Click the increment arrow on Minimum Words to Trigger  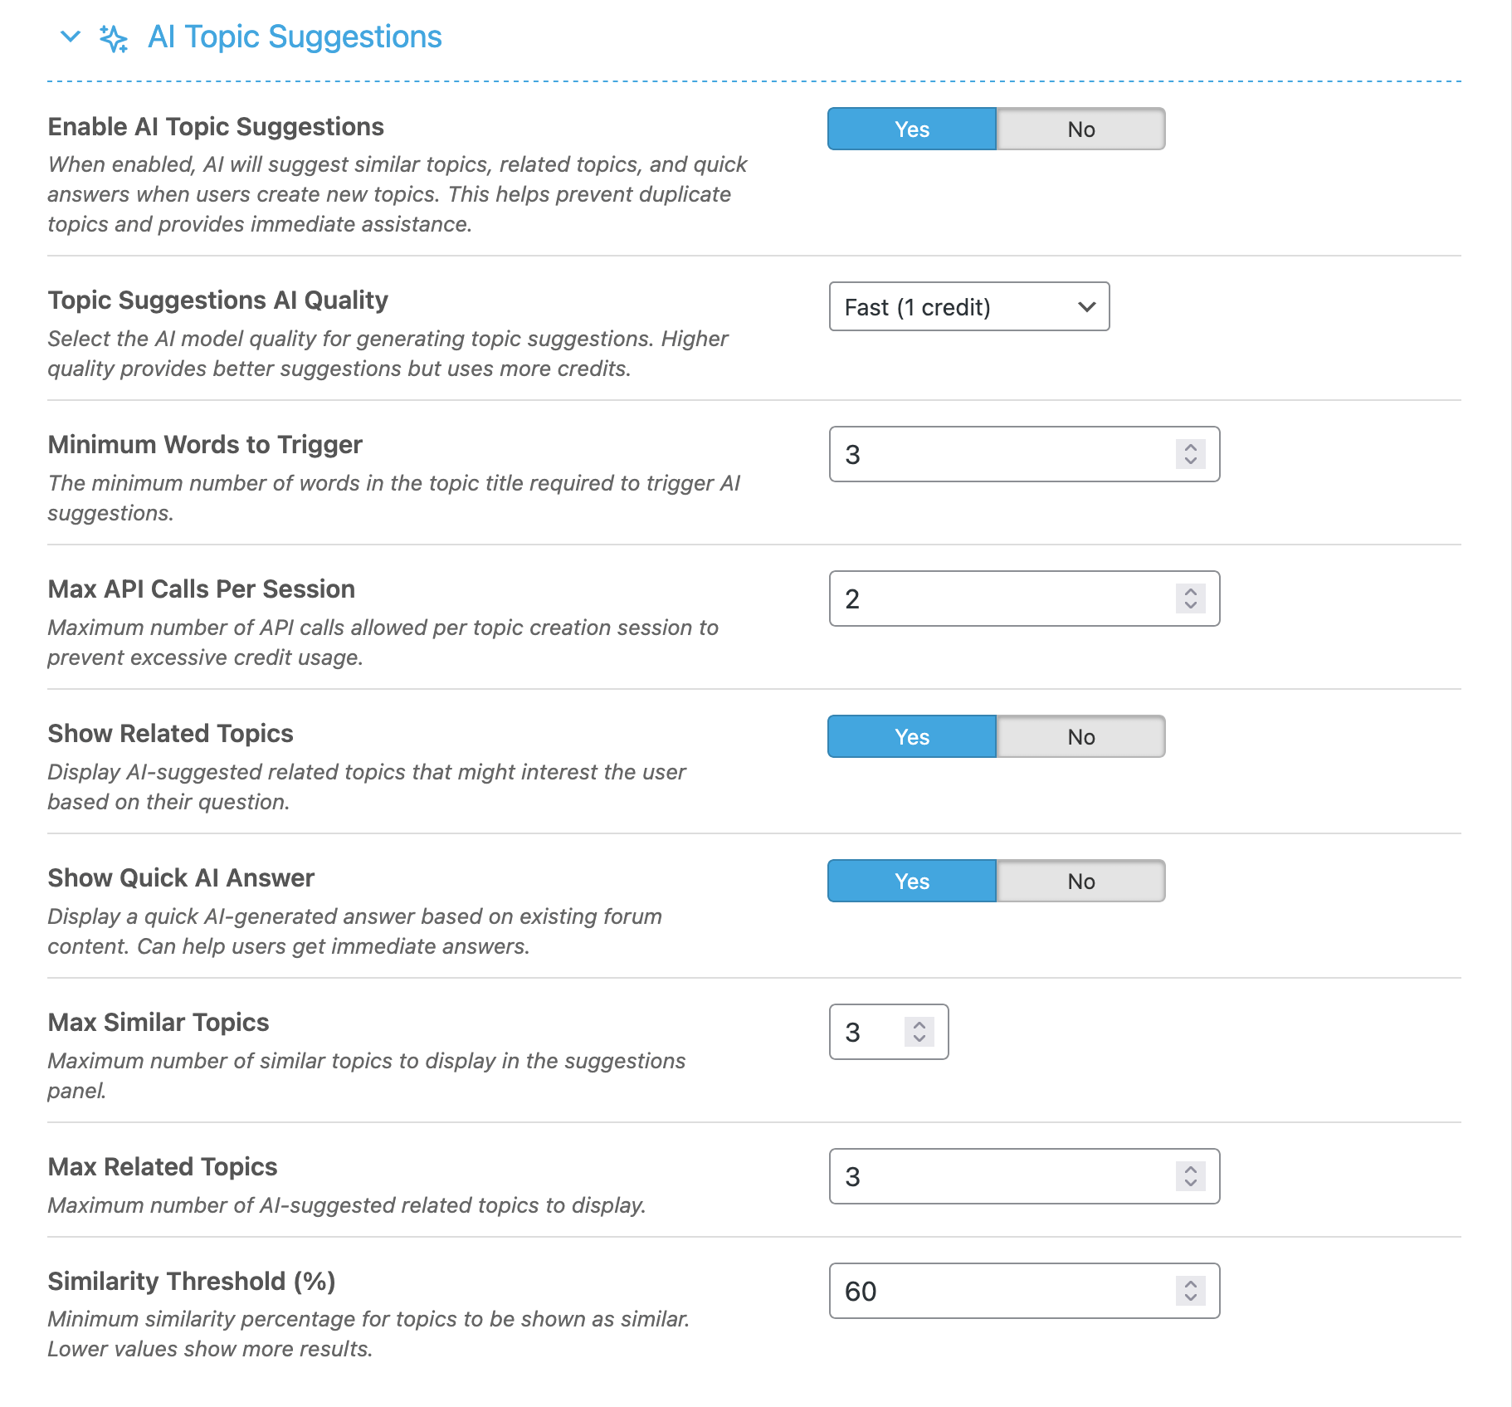coord(1189,447)
